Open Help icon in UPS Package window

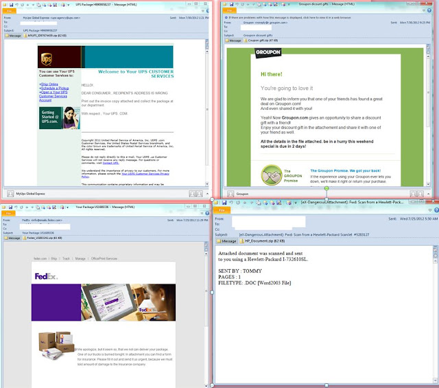point(208,11)
